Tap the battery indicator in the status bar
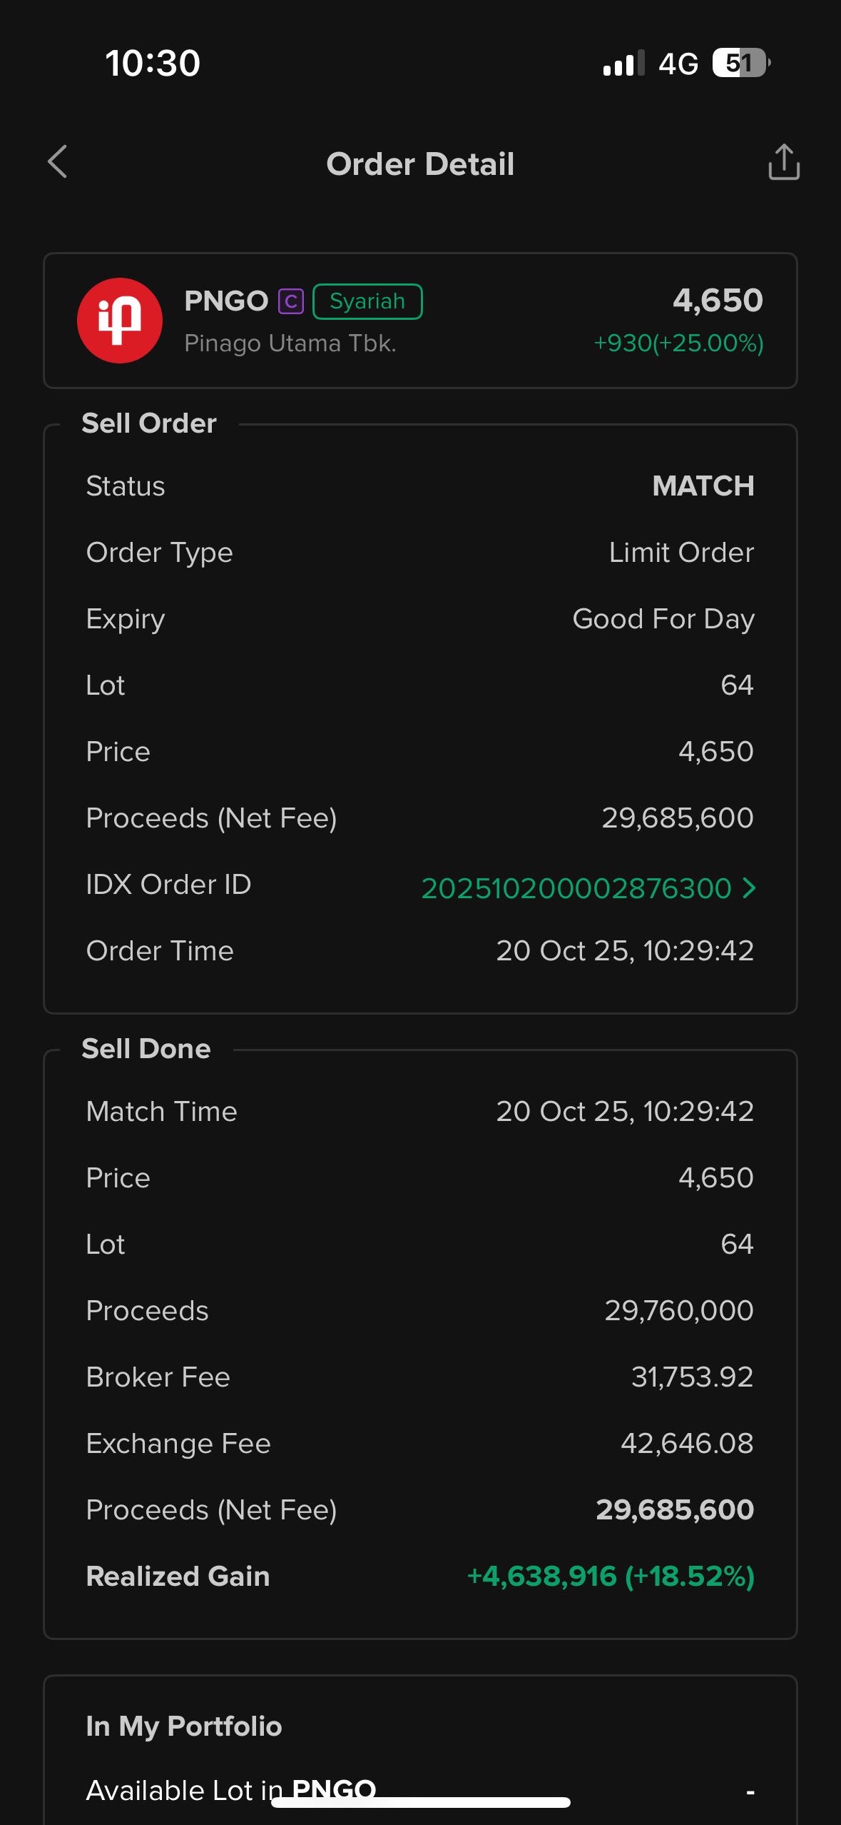The image size is (841, 1825). pyautogui.click(x=740, y=63)
